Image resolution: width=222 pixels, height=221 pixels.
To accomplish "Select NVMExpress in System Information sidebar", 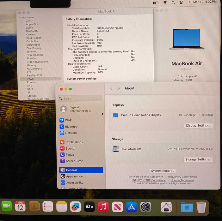I will click(34, 69).
